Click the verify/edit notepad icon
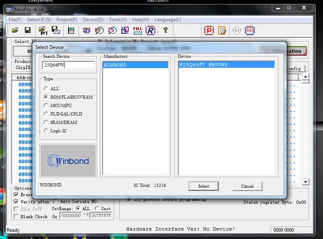This screenshot has height=239, width=323. (x=222, y=30)
